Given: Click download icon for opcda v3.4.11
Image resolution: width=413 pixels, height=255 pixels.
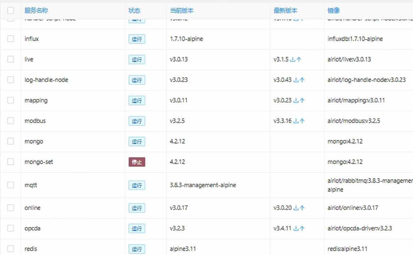Looking at the screenshot, I should point(296,229).
